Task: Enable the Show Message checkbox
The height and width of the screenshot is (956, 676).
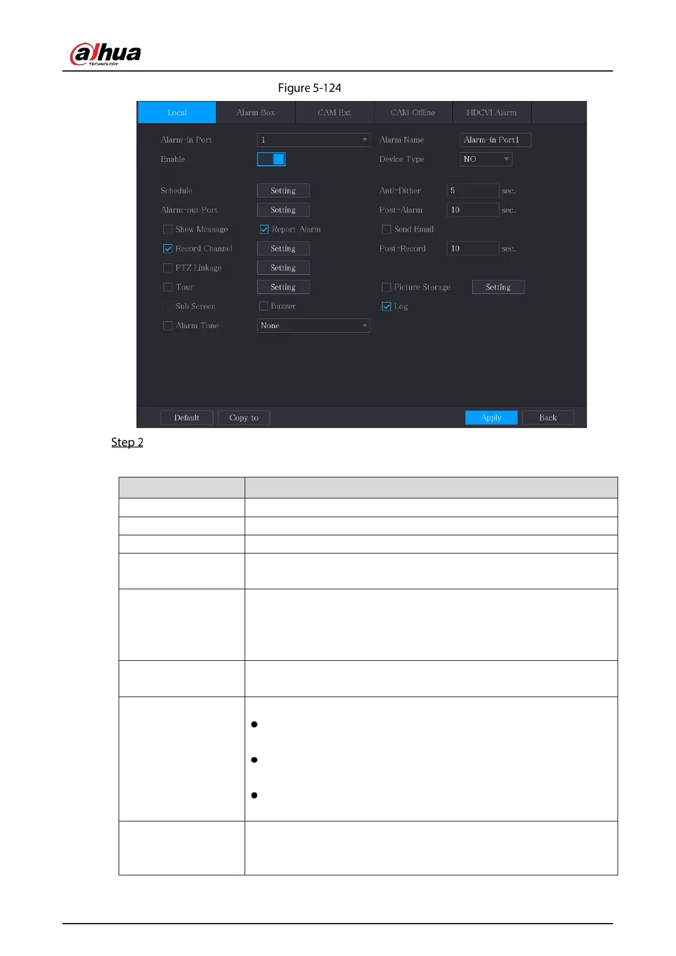Action: point(168,229)
